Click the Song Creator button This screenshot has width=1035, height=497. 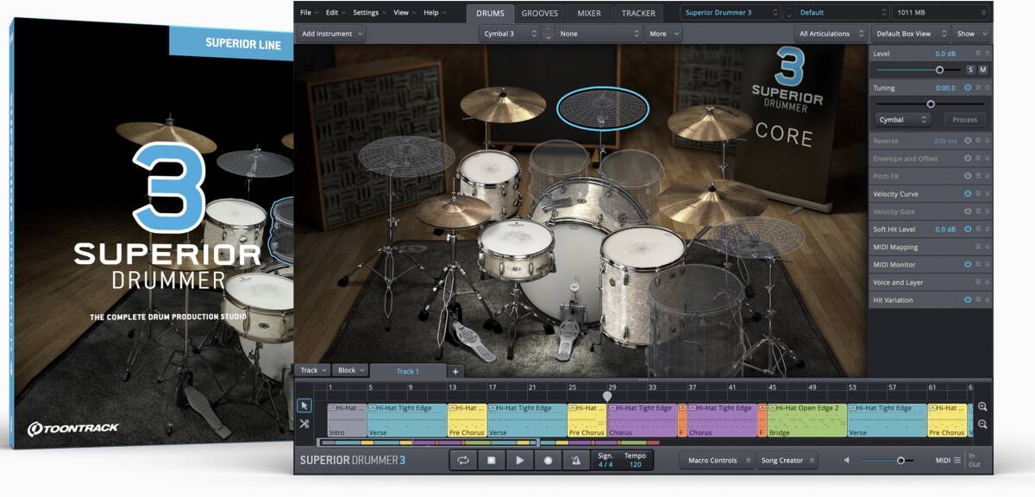787,460
